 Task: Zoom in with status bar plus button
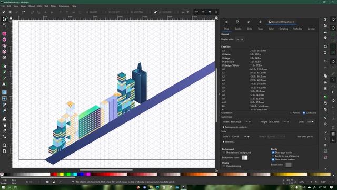[x=311, y=182]
